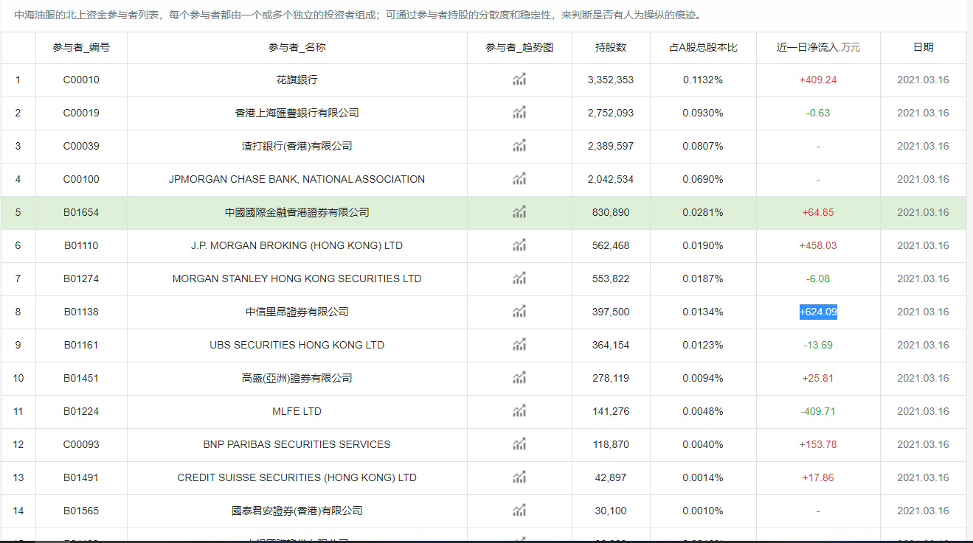Screen dimensions: 973x543
Task: Open trend chart icon for 香港上海匯豐銀行有限公司
Action: coord(519,113)
